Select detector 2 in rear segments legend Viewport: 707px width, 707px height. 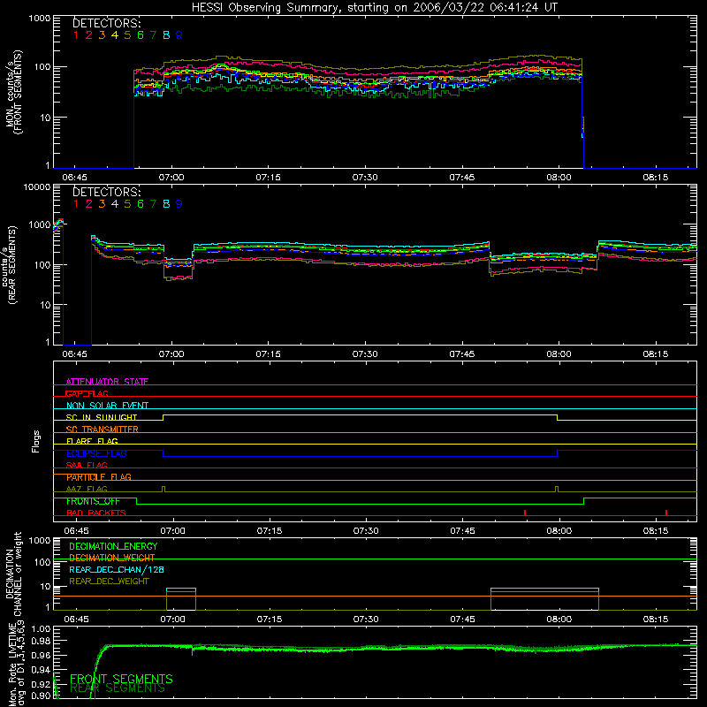89,204
